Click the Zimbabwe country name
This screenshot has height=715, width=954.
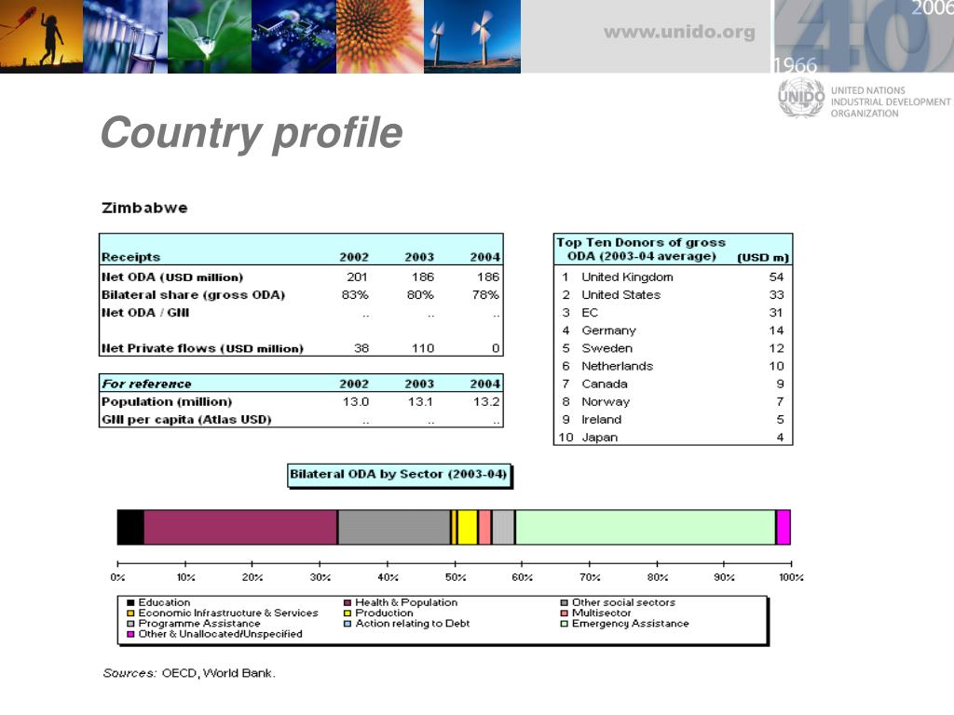tap(144, 208)
